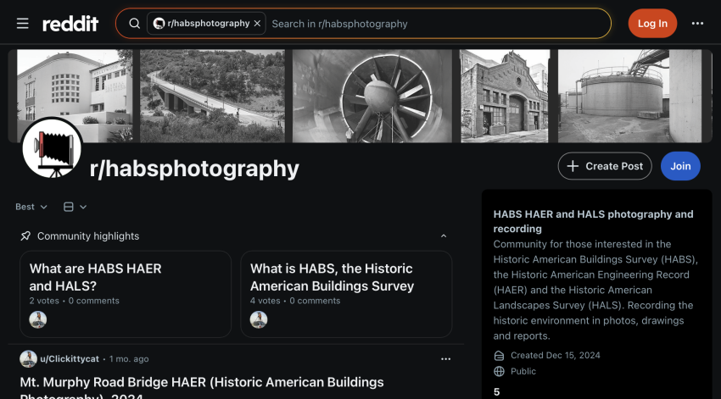Collapse the Community highlights section
The height and width of the screenshot is (399, 721).
[x=444, y=236]
